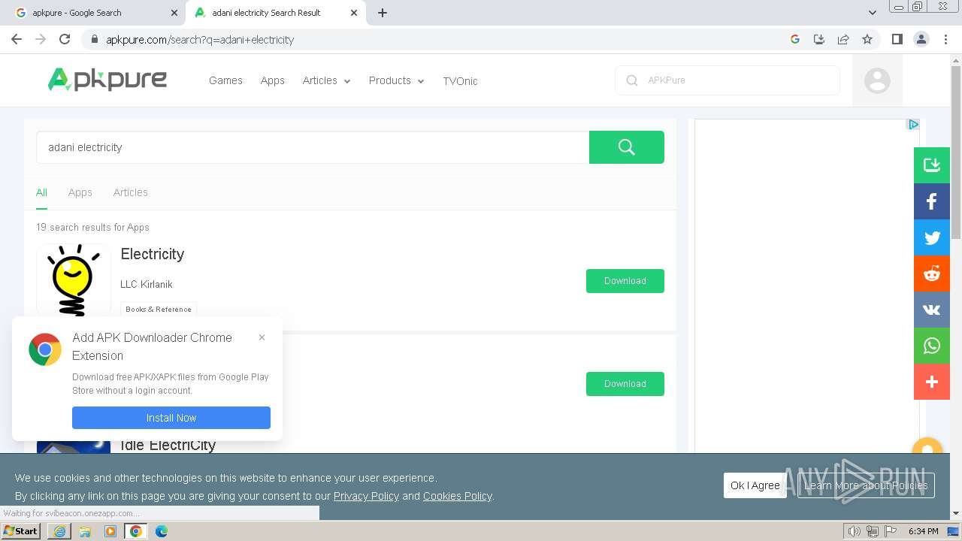Viewport: 962px width, 541px height.
Task: Click LLC Kirlanik developer text
Action: tap(147, 284)
